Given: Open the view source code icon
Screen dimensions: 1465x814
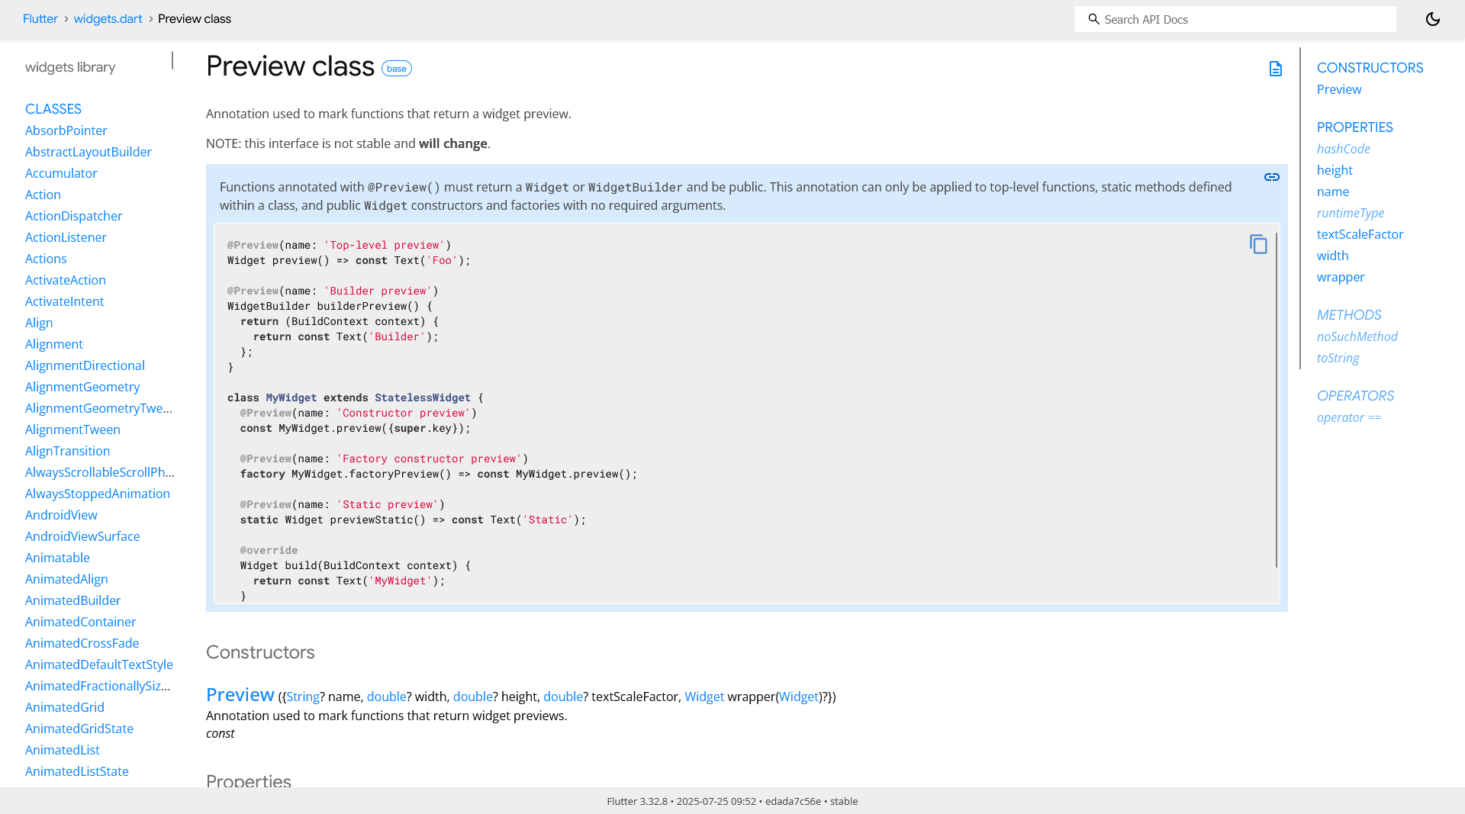Looking at the screenshot, I should [x=1276, y=69].
